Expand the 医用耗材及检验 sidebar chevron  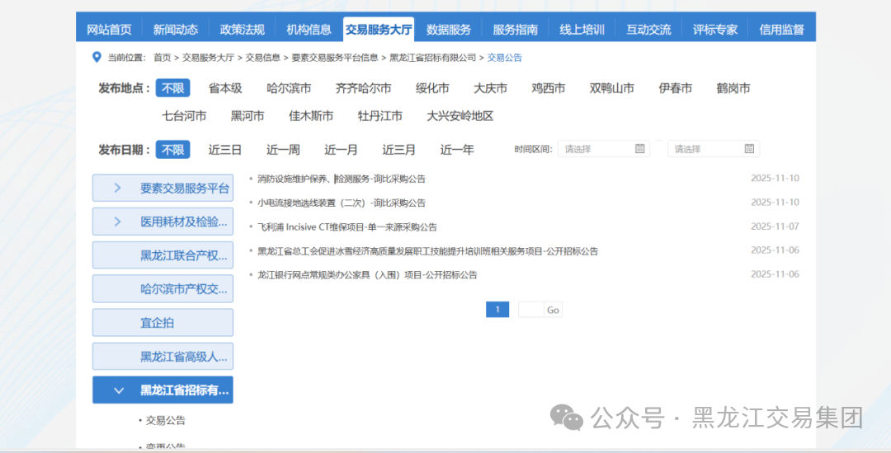(x=117, y=222)
